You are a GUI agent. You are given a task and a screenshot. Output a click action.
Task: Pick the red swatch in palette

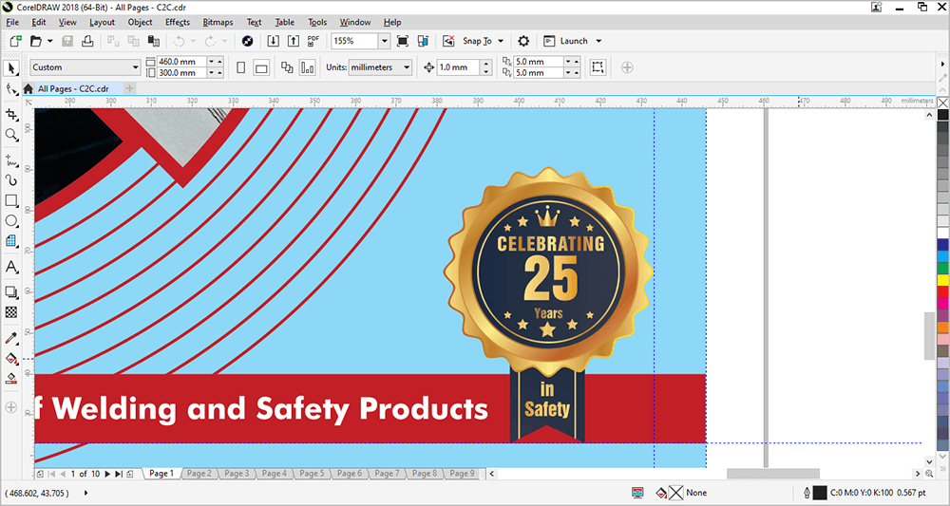(x=942, y=291)
